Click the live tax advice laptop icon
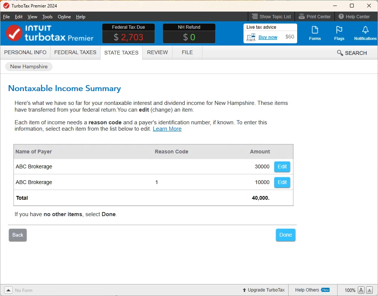 coord(251,37)
